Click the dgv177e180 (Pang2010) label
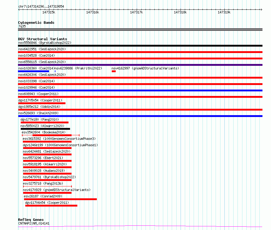Screen dimensions: 271x230 click(x=40, y=119)
